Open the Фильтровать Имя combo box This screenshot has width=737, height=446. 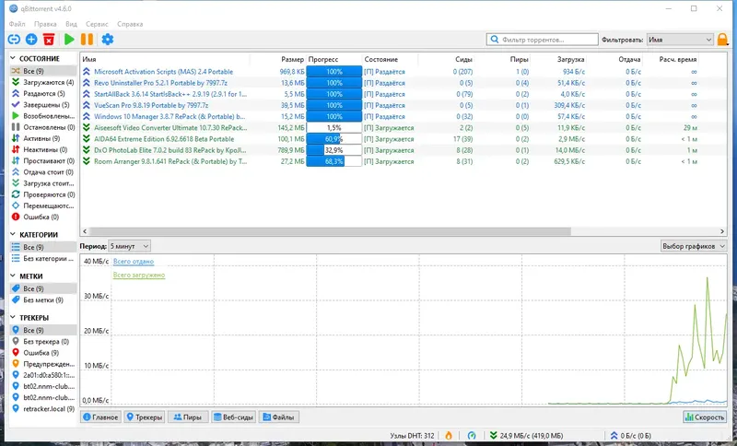tap(680, 40)
